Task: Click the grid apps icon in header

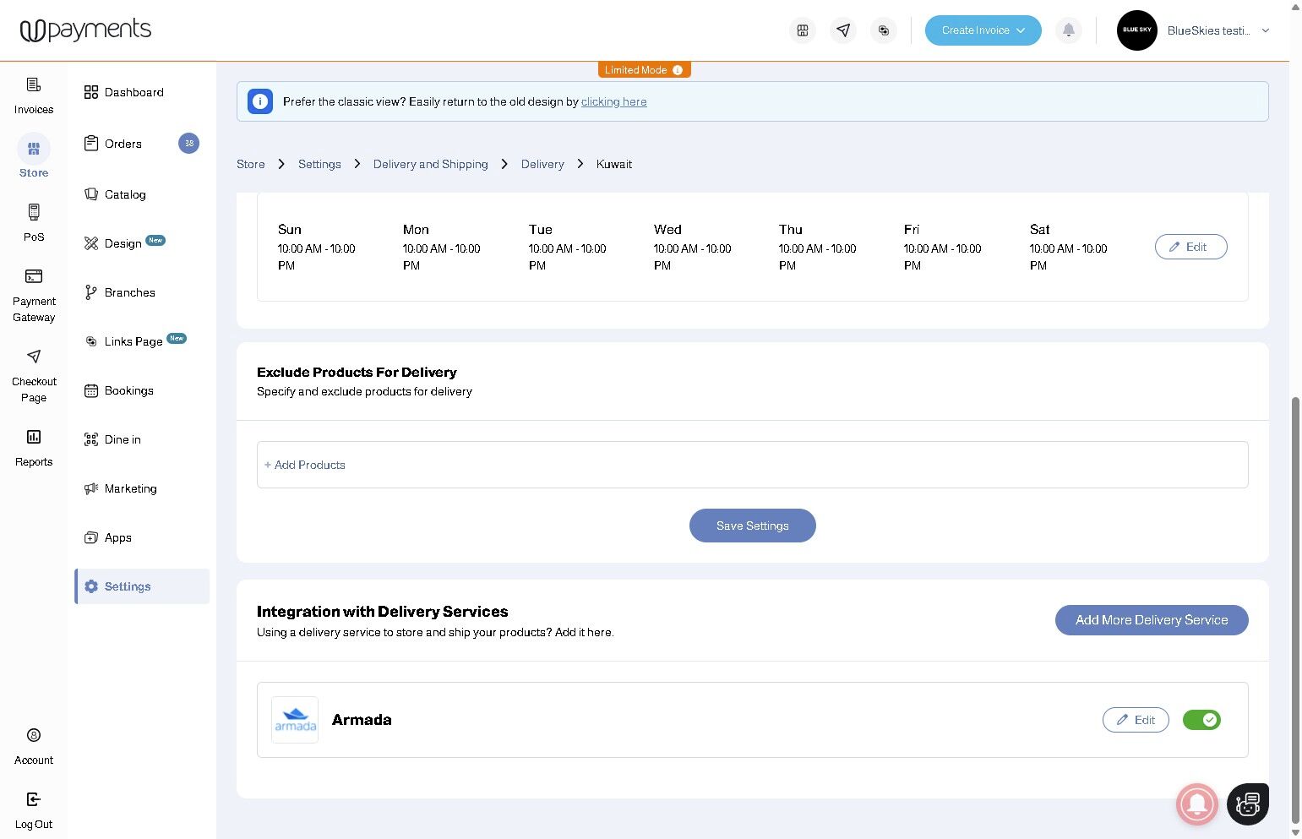Action: click(x=803, y=30)
